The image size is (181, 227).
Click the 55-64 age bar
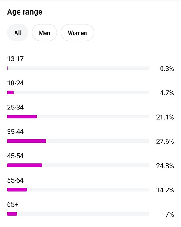point(78,189)
